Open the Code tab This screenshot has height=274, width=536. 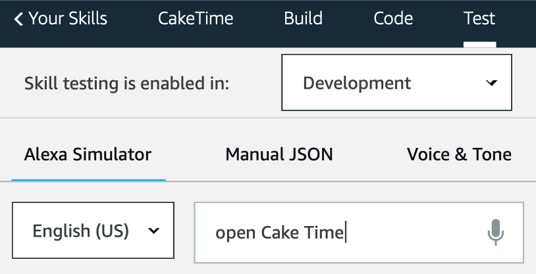[x=393, y=19]
